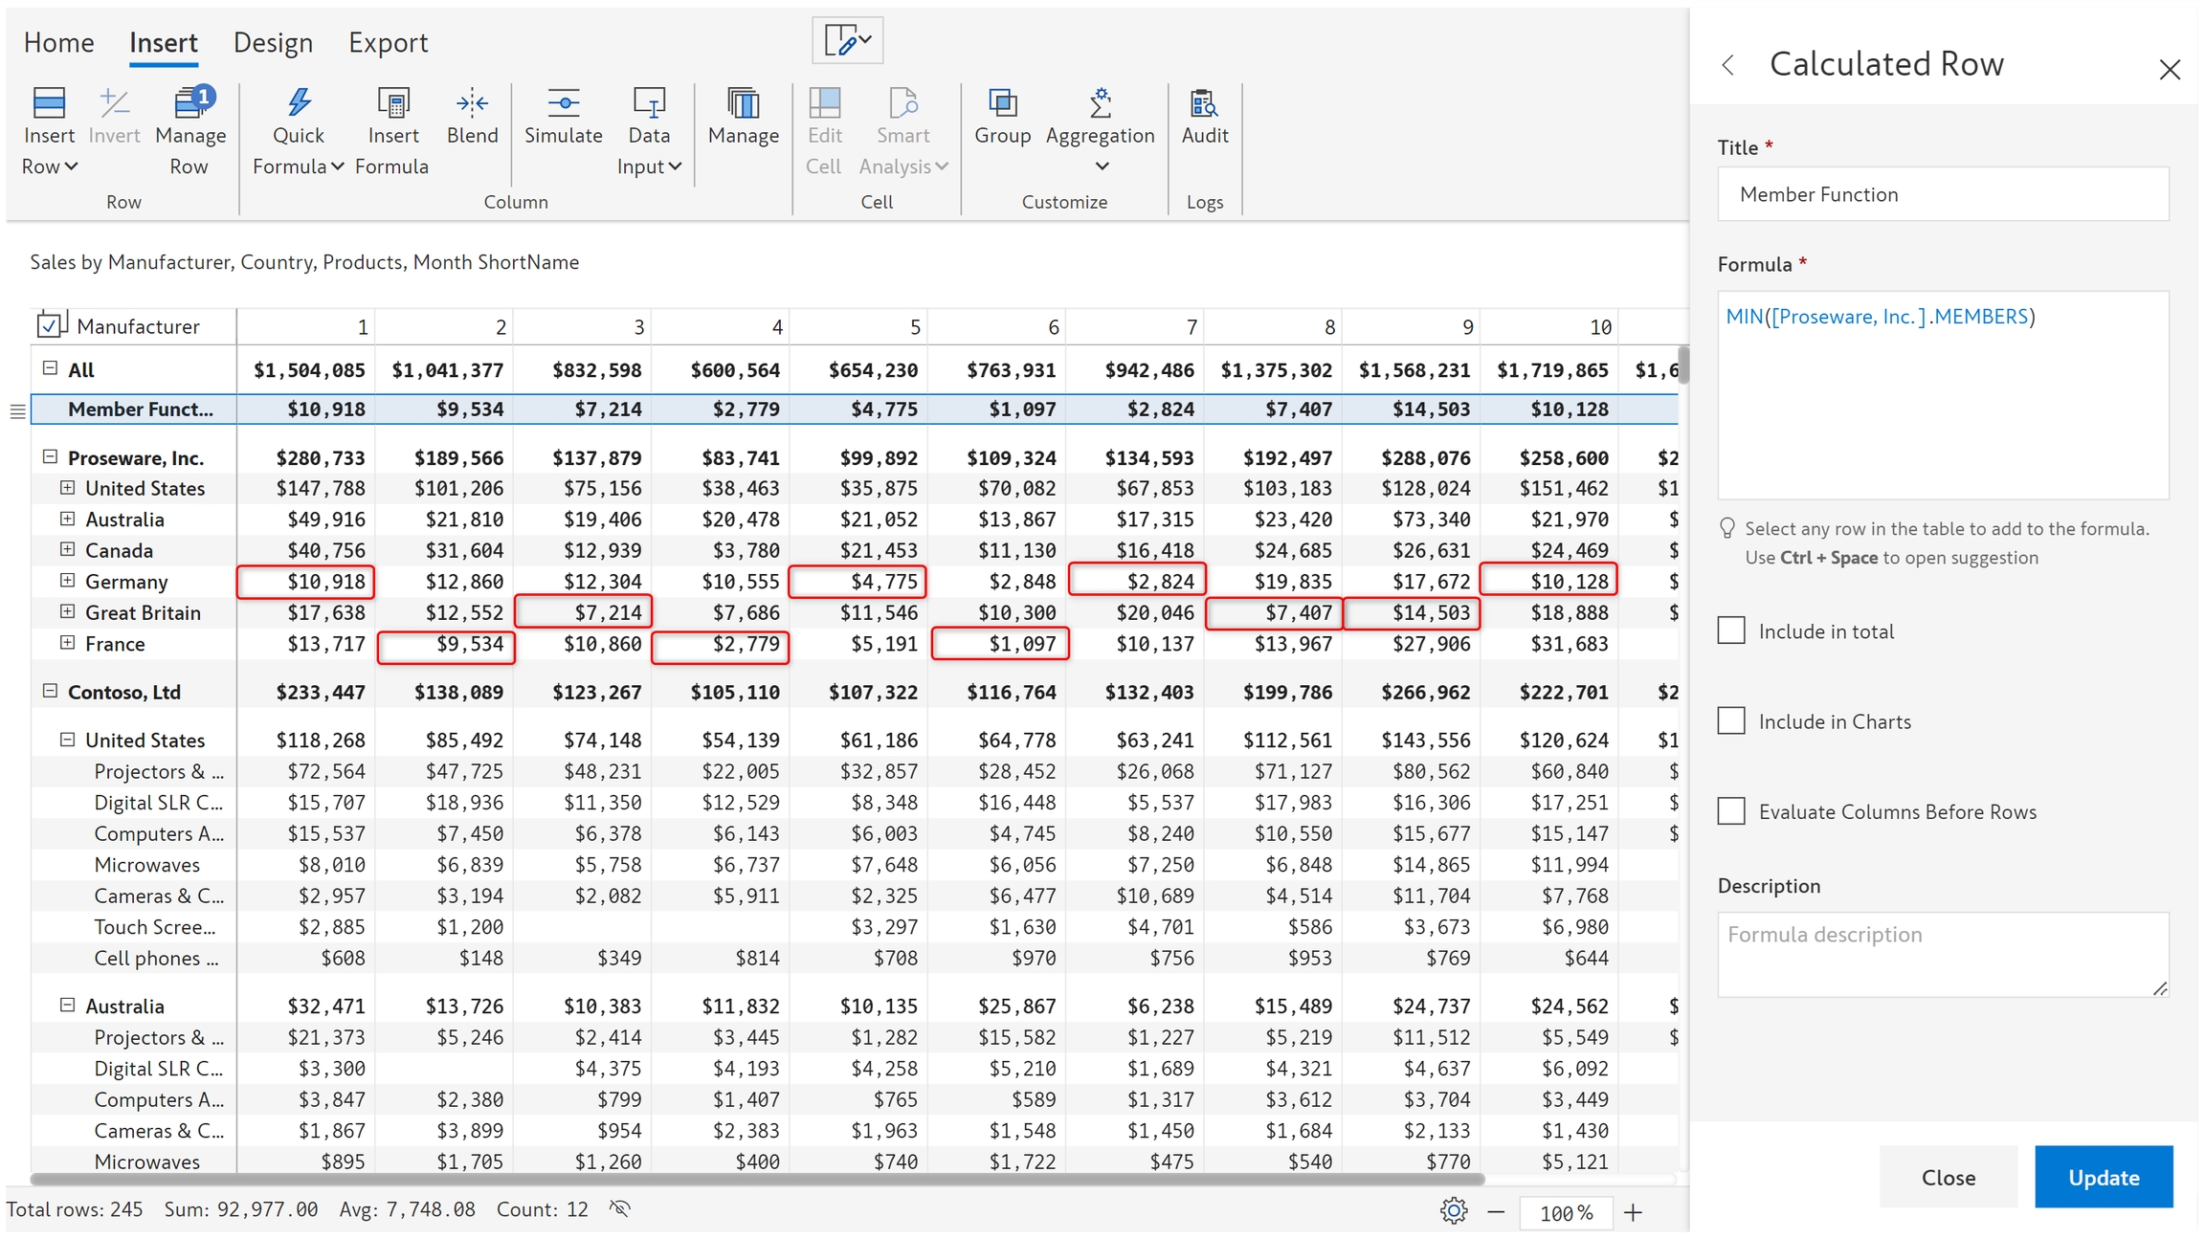Expand the Germany row under Proseware
The image size is (2205, 1239).
(x=68, y=581)
